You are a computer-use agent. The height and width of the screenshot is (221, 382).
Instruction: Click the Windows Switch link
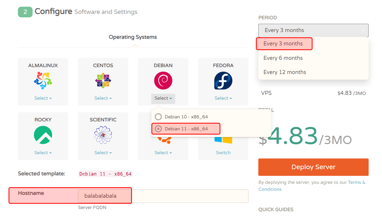[223, 153]
